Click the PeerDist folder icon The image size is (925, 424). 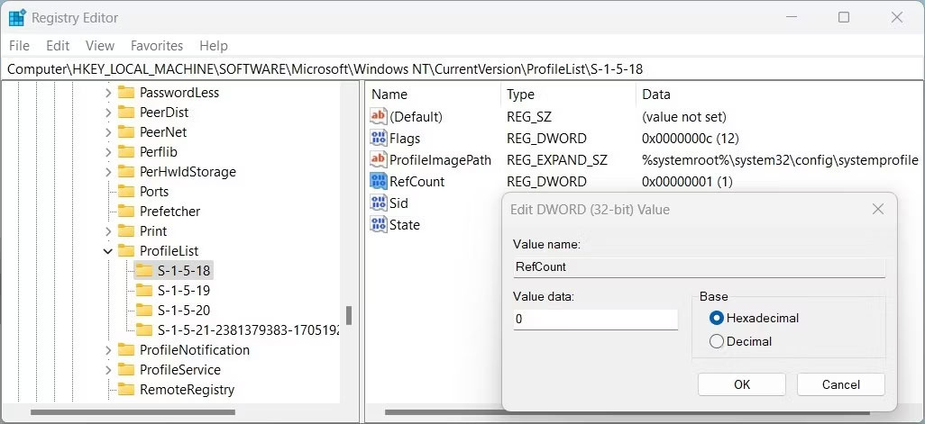[125, 112]
